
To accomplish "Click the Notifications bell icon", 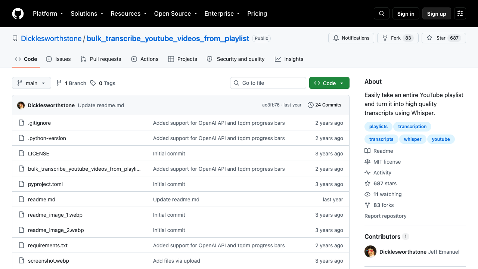I will point(336,38).
